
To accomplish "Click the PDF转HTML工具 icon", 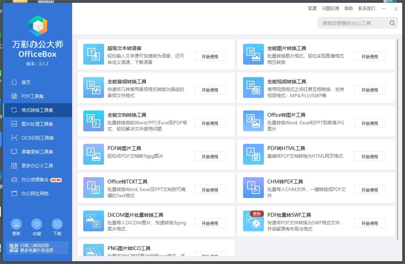I will [253, 154].
